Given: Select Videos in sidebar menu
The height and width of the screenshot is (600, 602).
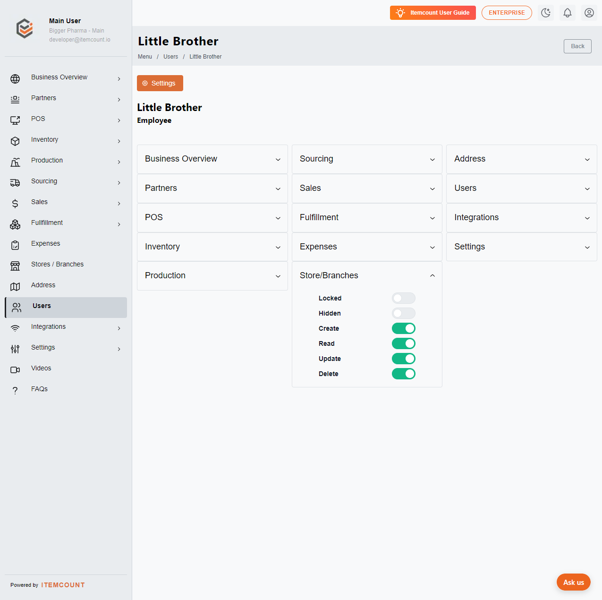Looking at the screenshot, I should 66,370.
